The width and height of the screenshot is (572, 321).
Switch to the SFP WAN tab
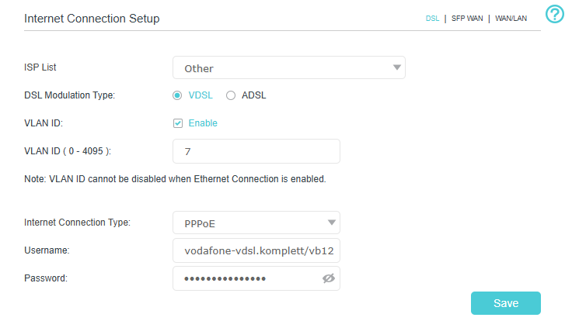467,19
